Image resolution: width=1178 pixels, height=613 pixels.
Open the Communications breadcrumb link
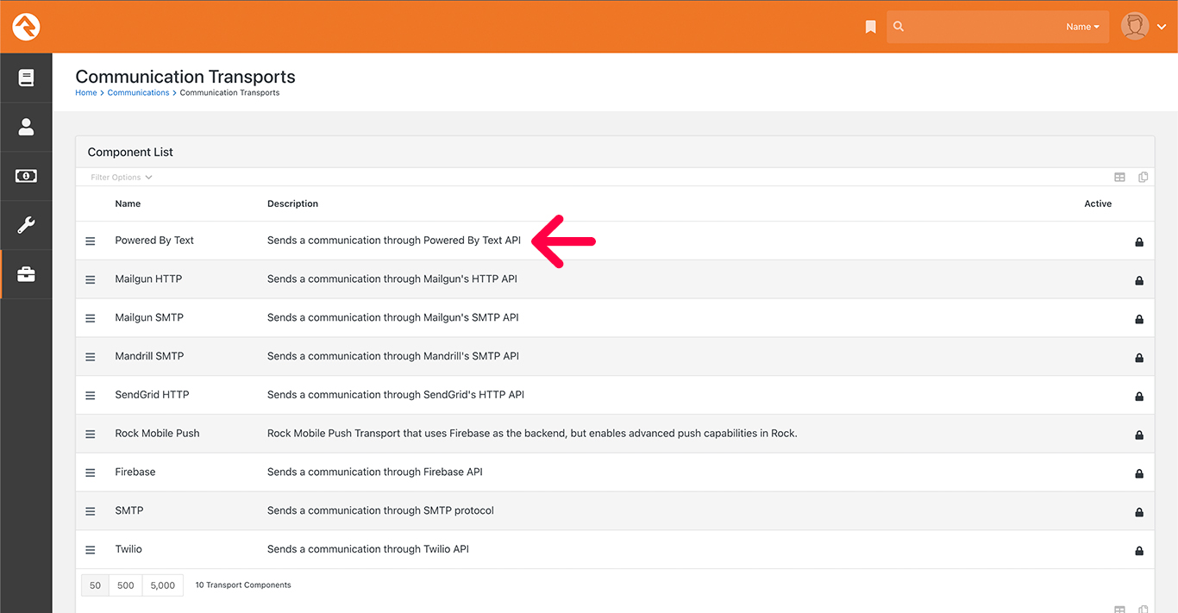coord(138,92)
